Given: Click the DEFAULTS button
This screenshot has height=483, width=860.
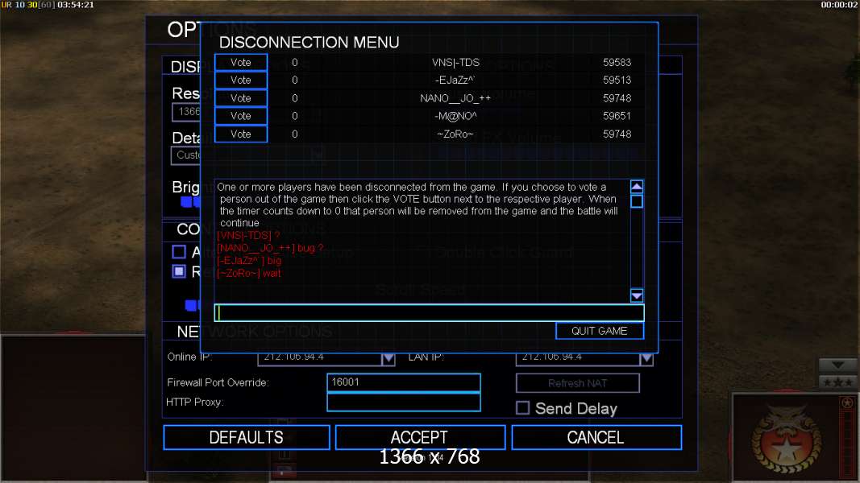Looking at the screenshot, I should tap(247, 438).
